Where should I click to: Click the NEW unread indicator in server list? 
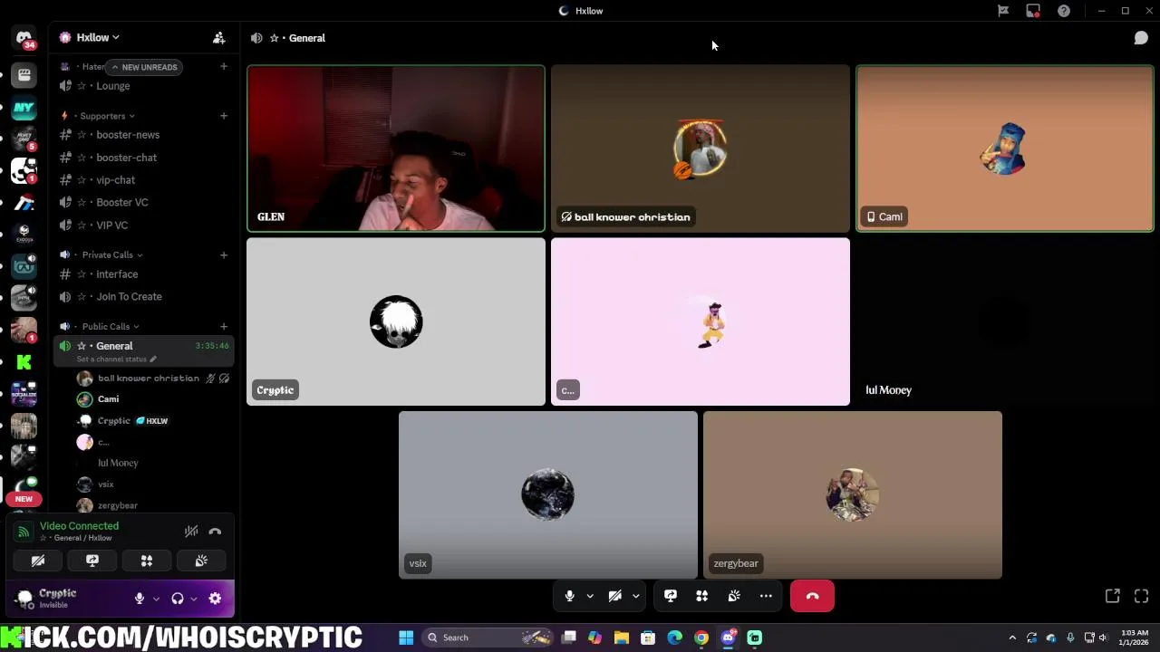coord(24,499)
